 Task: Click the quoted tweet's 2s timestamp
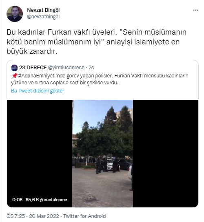pyautogui.click(x=91, y=68)
